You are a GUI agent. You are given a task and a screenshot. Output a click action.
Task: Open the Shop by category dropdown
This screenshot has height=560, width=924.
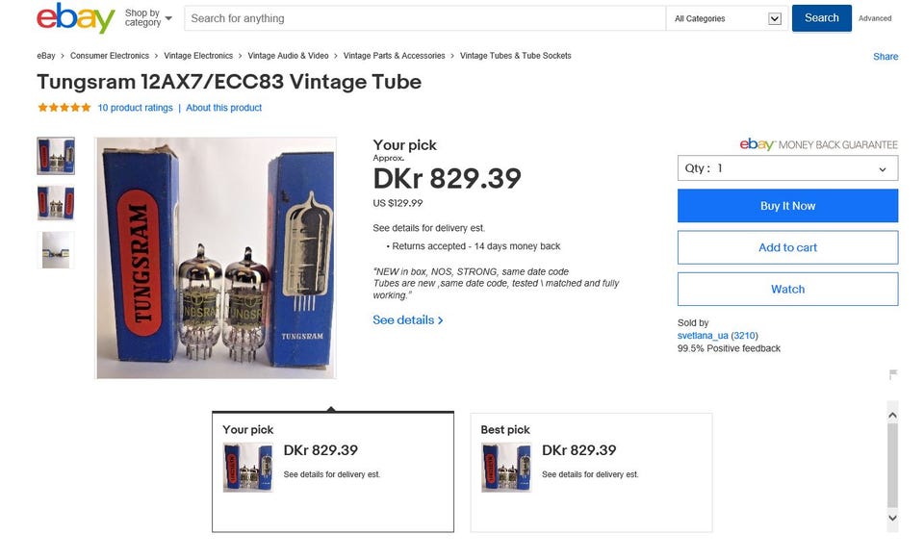pos(148,18)
